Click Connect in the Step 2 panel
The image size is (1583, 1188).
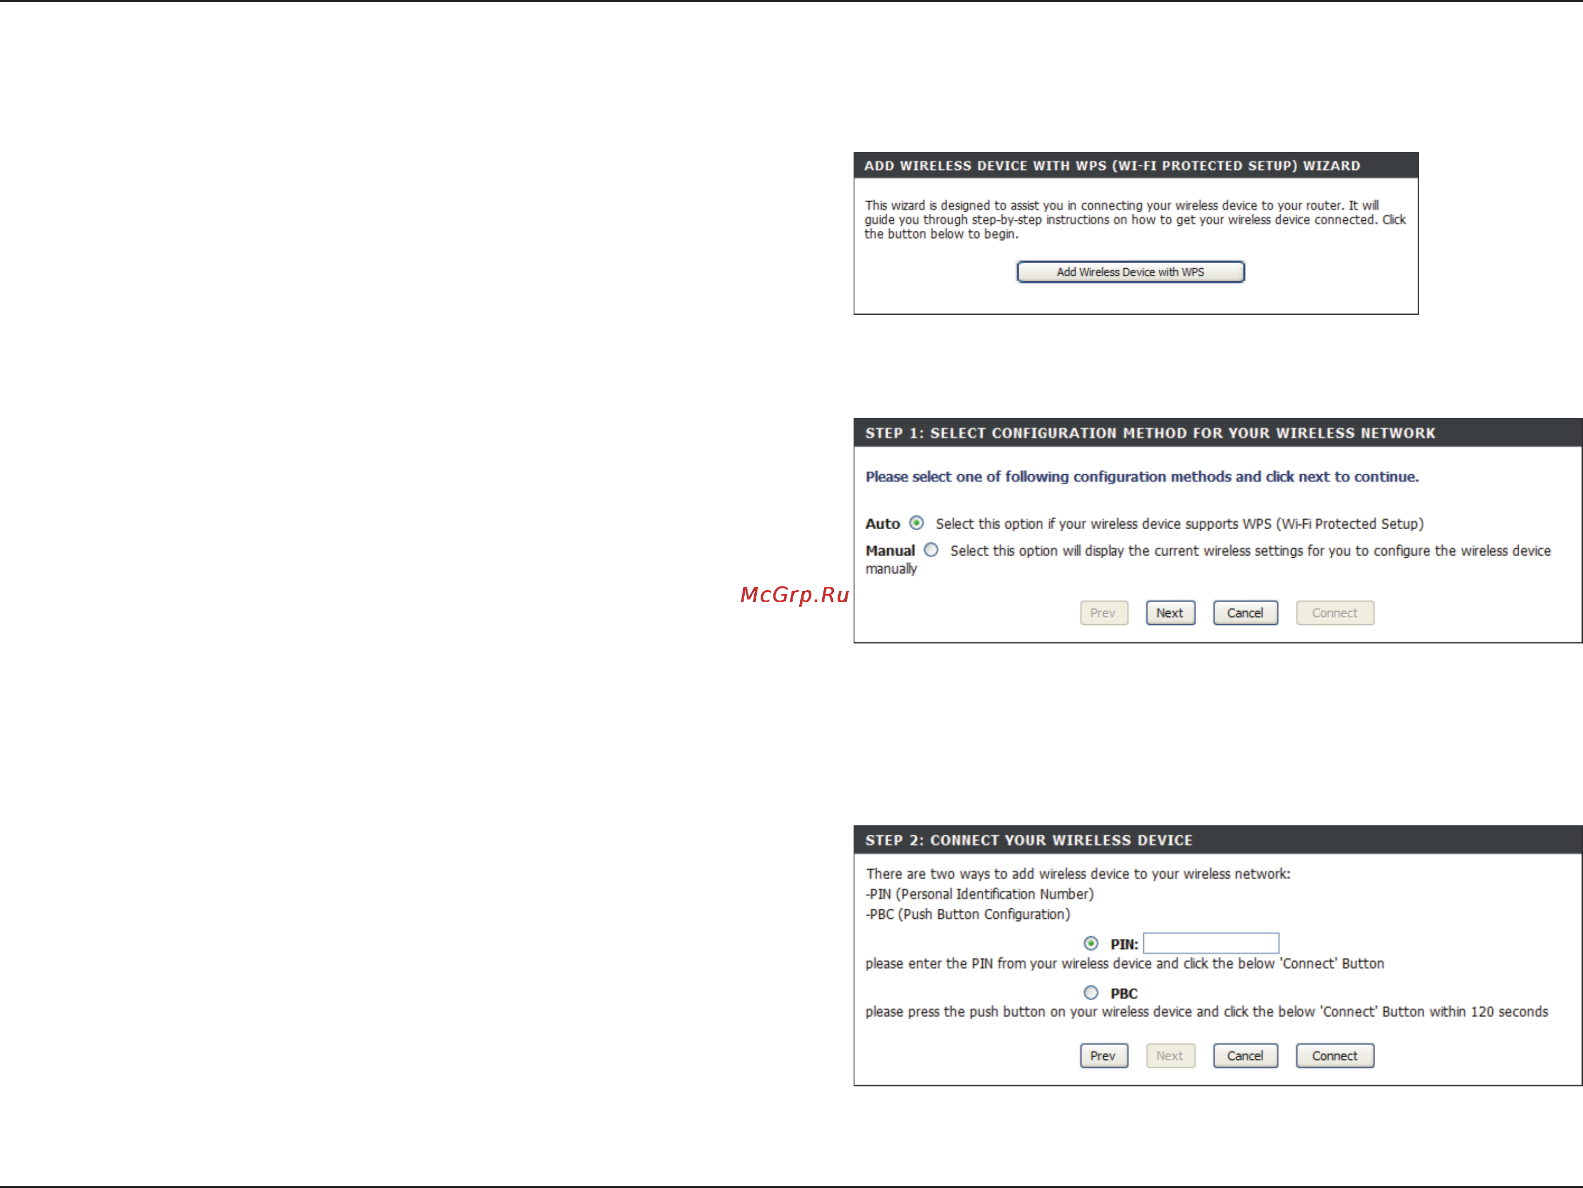point(1335,1056)
